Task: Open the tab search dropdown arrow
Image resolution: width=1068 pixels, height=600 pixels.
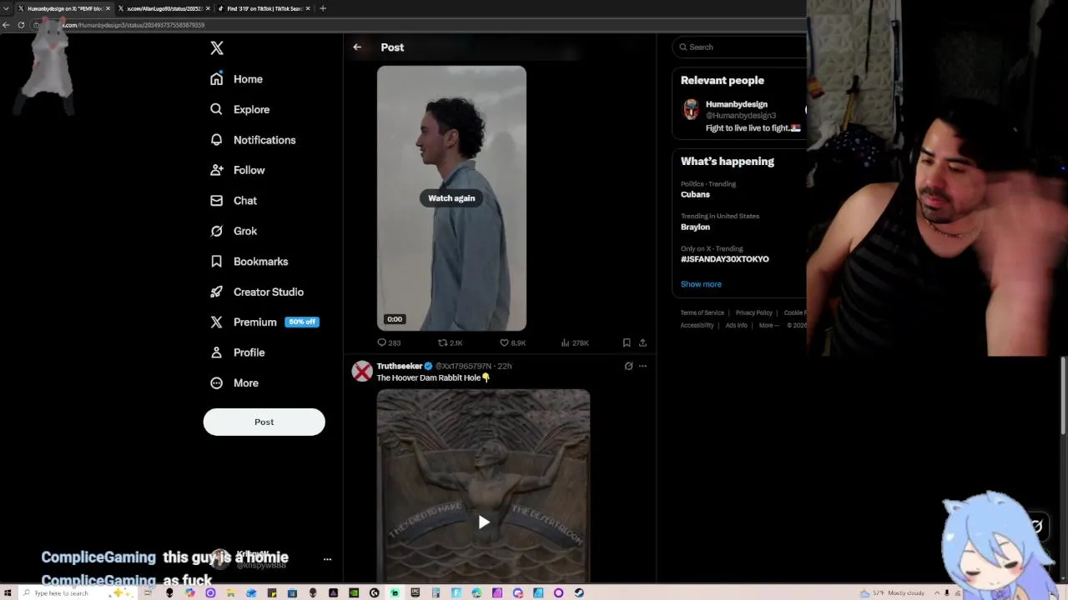Action: [x=6, y=8]
